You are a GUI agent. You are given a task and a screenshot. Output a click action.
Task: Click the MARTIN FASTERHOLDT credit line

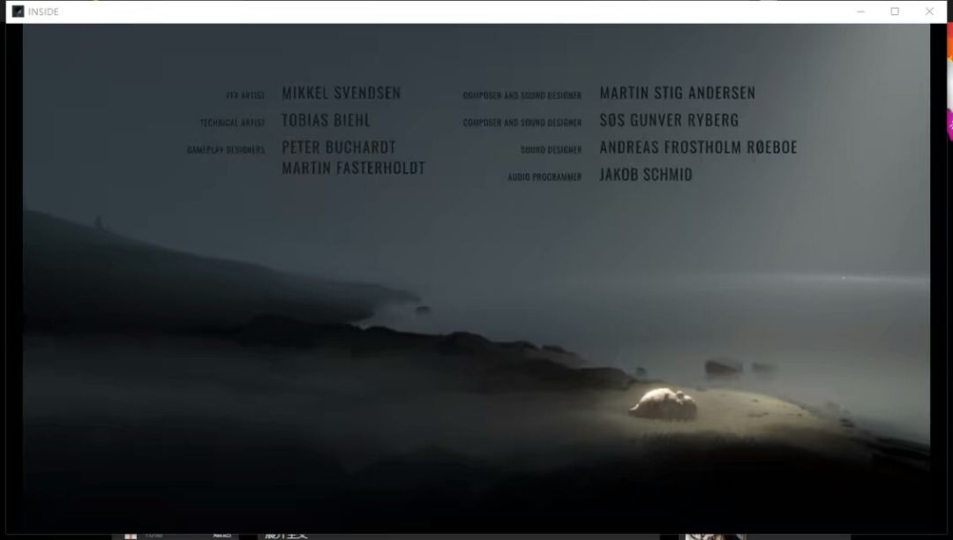353,168
